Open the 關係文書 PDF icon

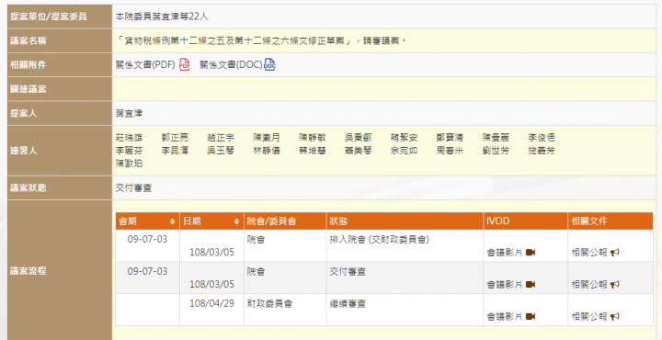[185, 64]
